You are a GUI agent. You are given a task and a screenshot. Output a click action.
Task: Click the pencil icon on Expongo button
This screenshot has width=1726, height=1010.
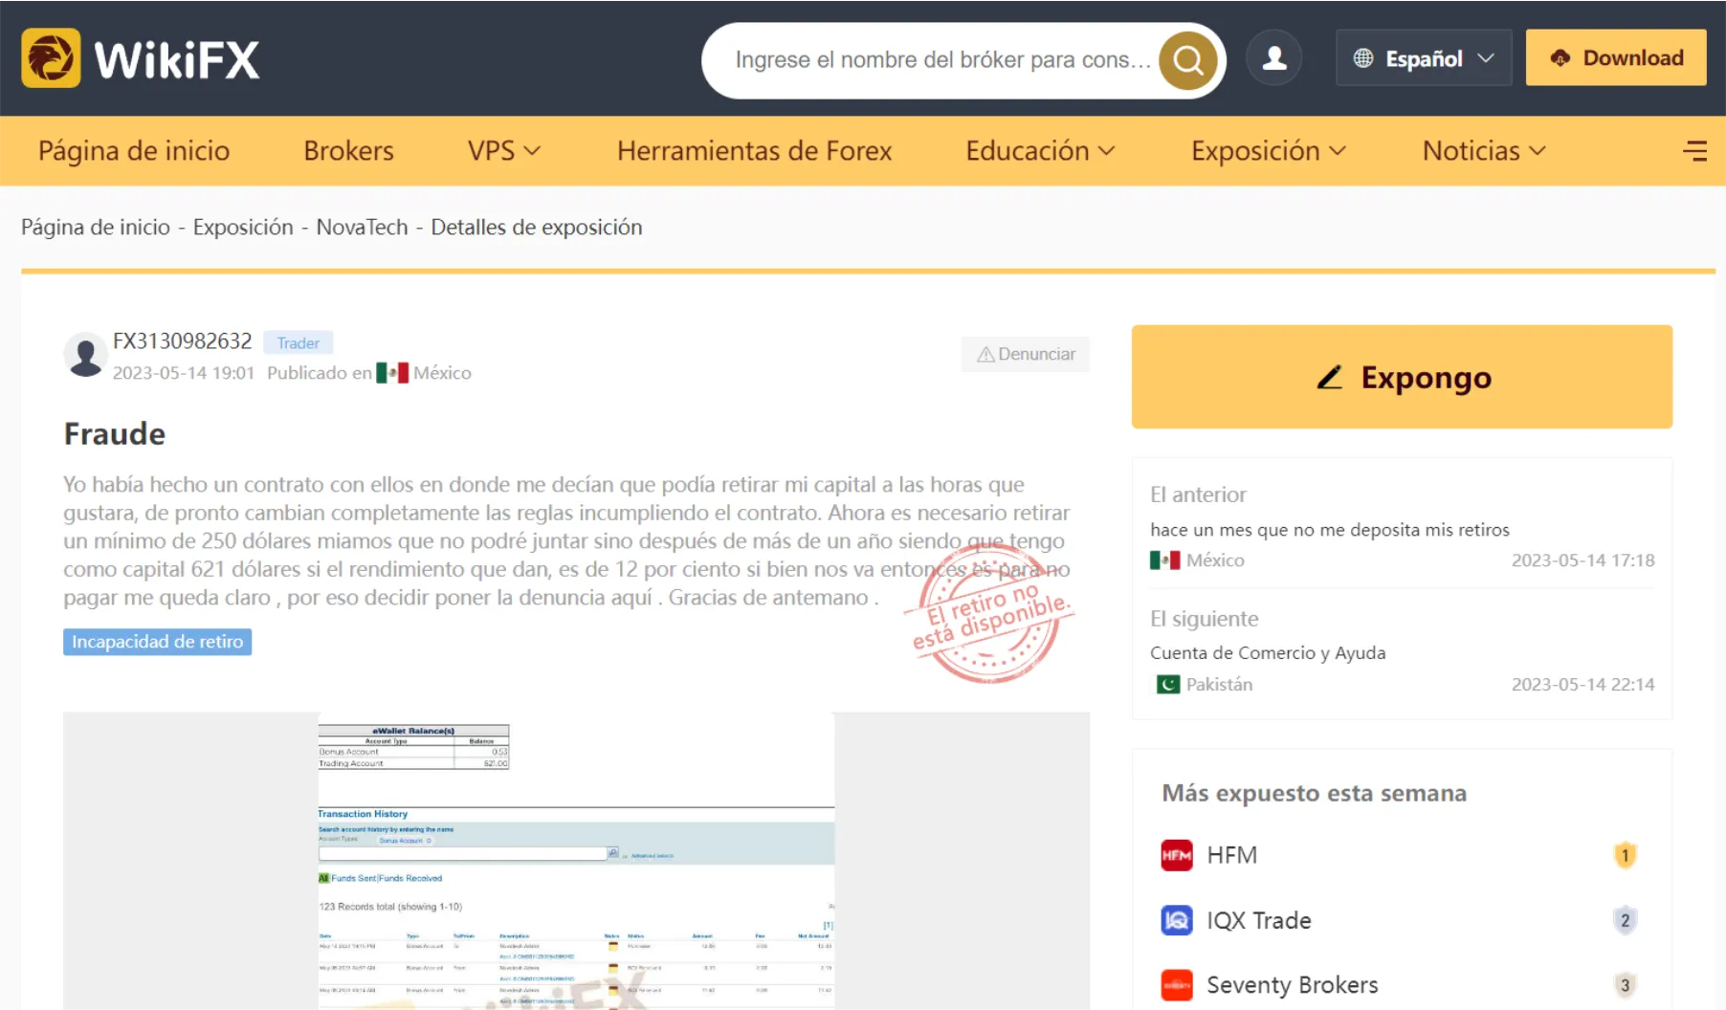pyautogui.click(x=1330, y=378)
